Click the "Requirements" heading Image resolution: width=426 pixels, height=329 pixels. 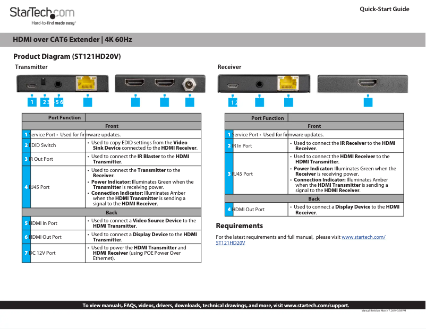pyautogui.click(x=239, y=226)
